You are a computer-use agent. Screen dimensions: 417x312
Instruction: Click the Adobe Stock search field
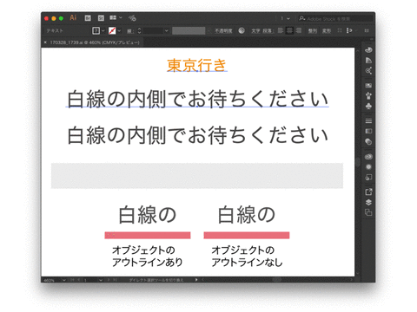pos(335,18)
